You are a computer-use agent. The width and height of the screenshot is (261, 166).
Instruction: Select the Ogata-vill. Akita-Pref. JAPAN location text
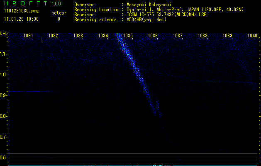point(185,10)
